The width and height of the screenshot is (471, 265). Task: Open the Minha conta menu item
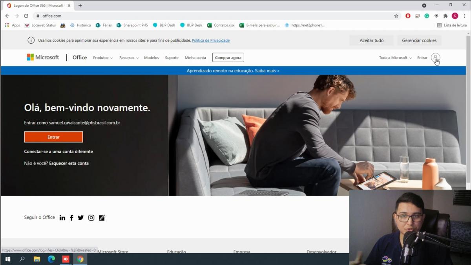pos(195,58)
